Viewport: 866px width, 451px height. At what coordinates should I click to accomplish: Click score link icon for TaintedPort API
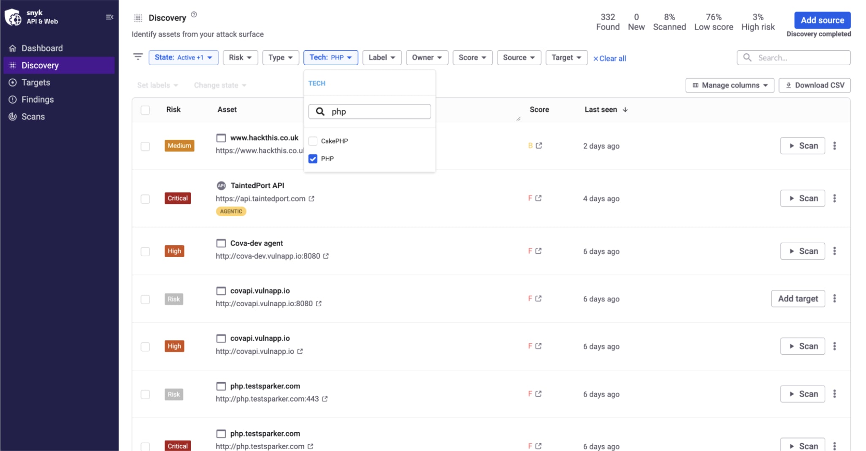point(539,198)
